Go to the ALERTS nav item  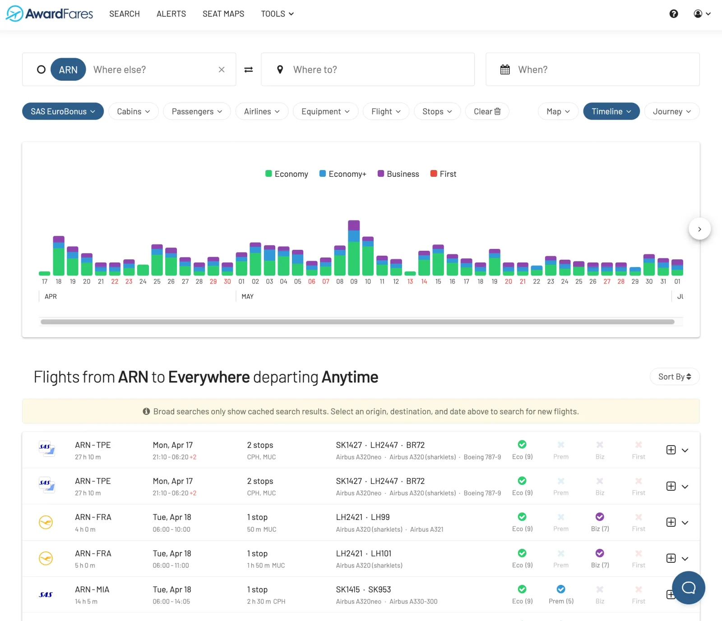pyautogui.click(x=171, y=14)
